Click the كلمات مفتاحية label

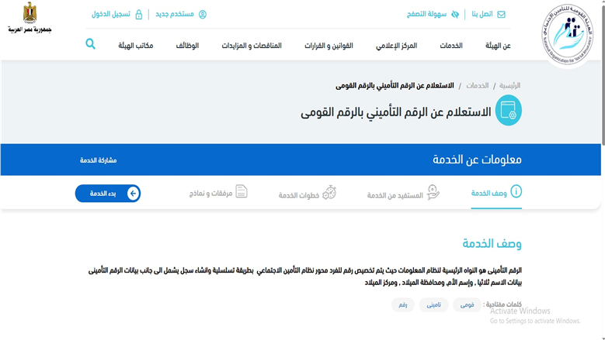point(502,304)
